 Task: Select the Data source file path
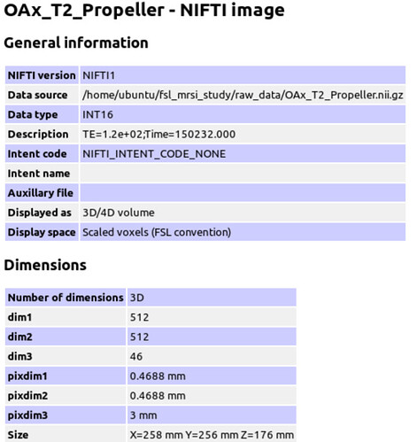pyautogui.click(x=243, y=95)
